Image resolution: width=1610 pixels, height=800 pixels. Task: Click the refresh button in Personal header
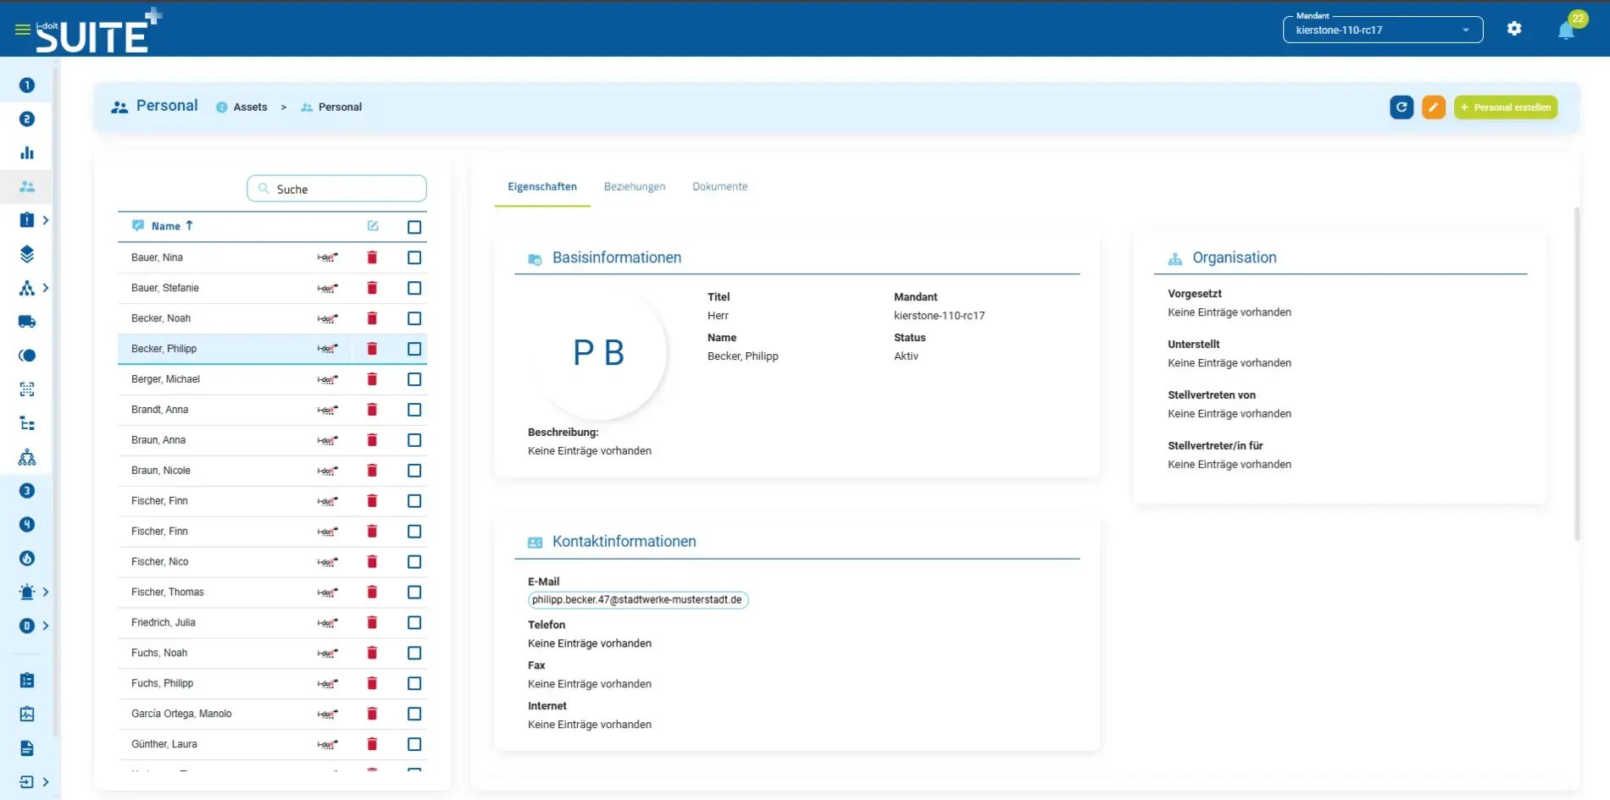tap(1402, 108)
